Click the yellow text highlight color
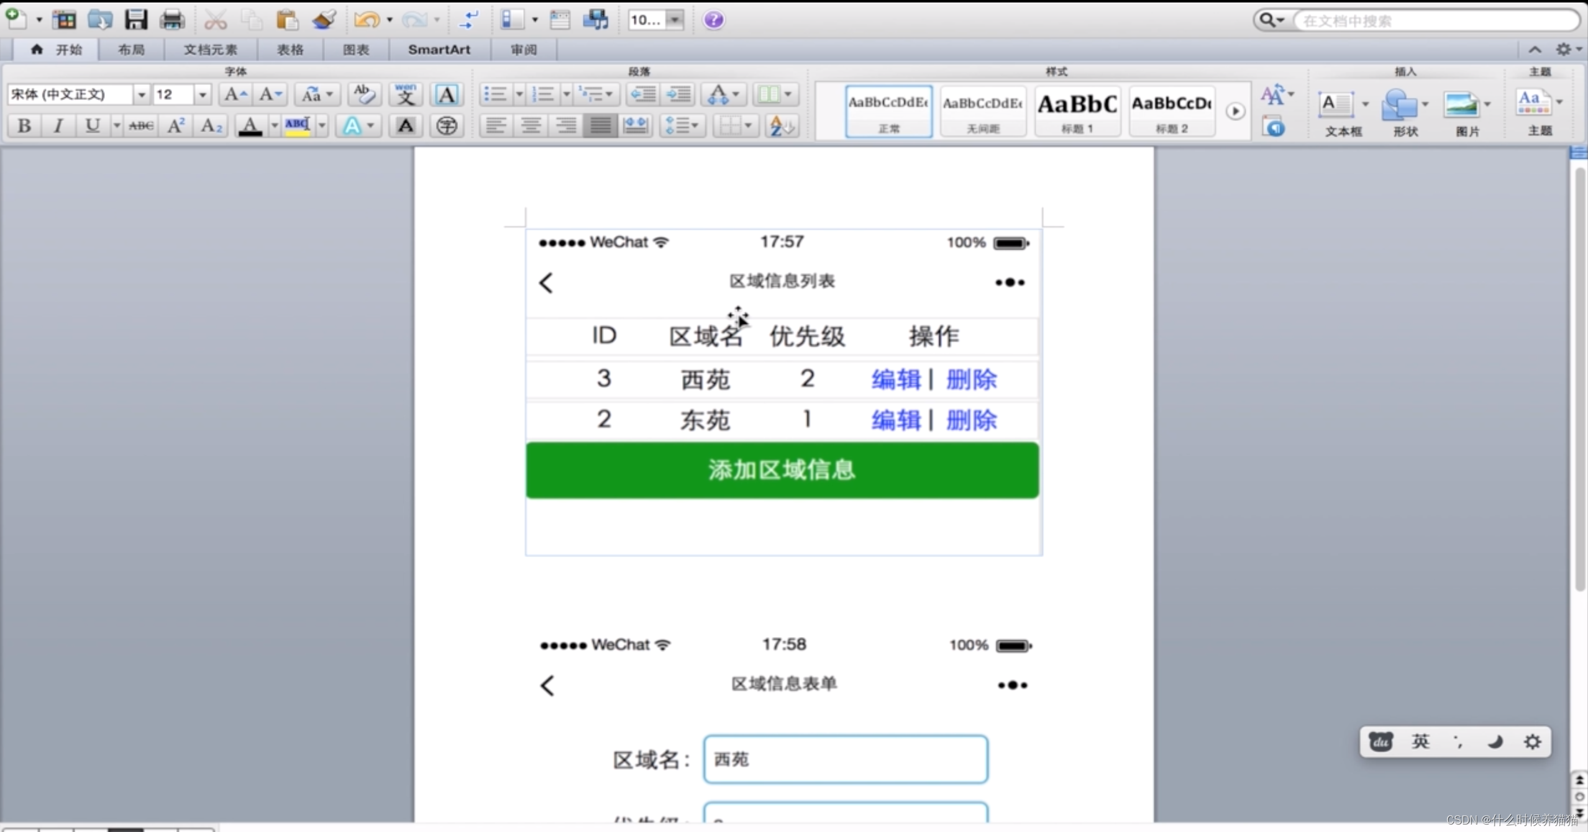Screen dimensions: 1588x832 [x=298, y=126]
